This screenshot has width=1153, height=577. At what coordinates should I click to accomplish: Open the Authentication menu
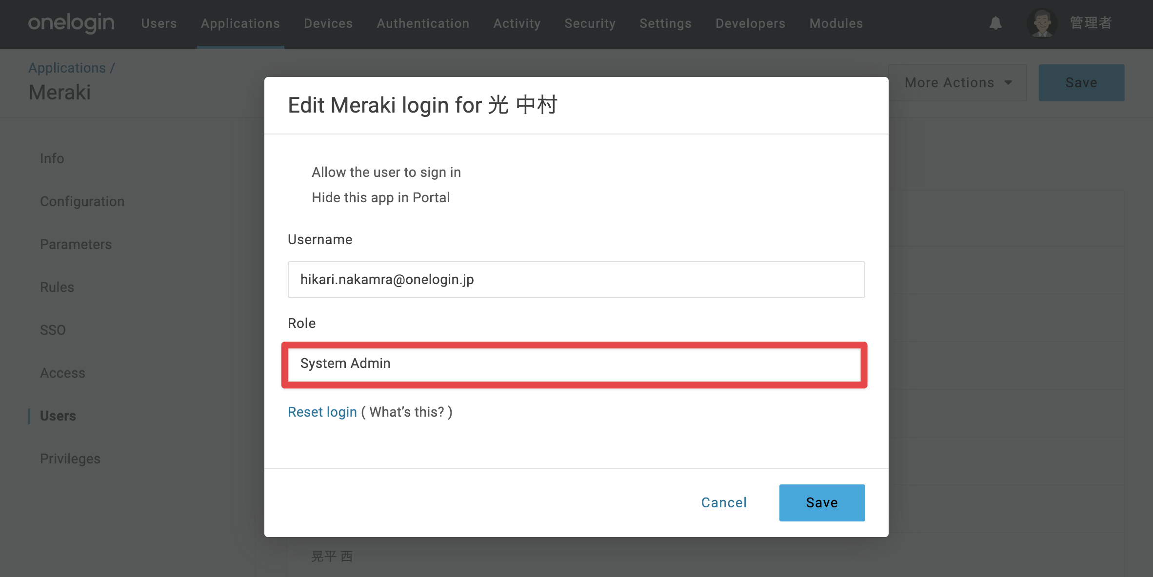coord(423,23)
